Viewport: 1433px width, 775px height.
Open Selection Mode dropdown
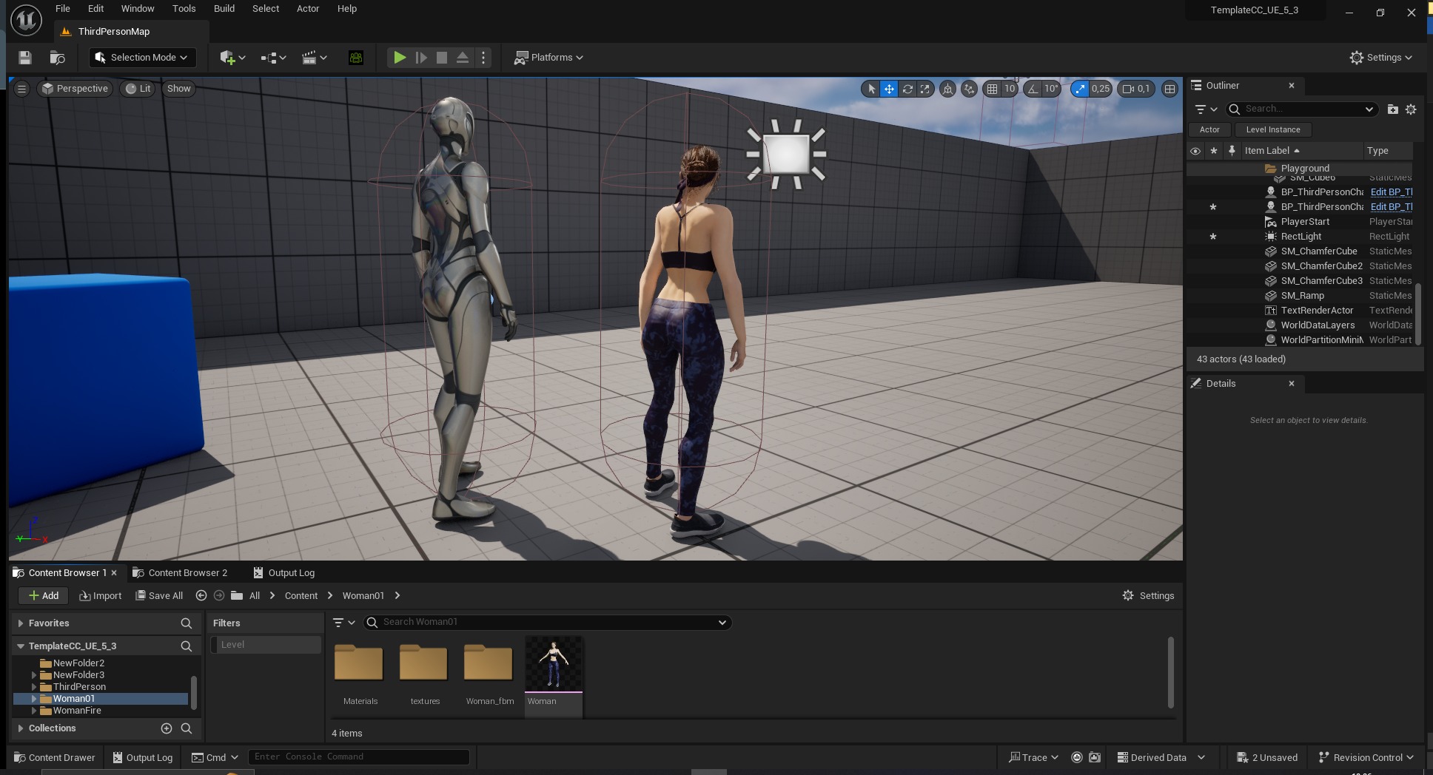pos(142,58)
